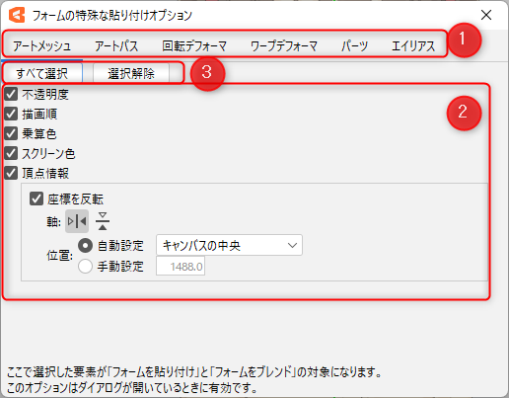Disable the 乗算色 option

[x=11, y=133]
